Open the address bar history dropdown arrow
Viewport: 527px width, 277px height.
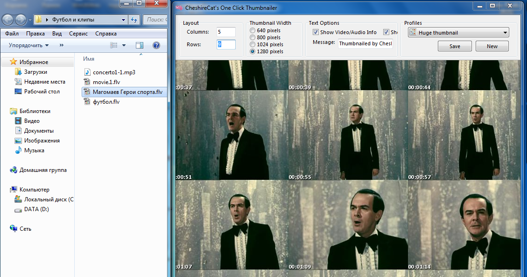click(x=123, y=20)
